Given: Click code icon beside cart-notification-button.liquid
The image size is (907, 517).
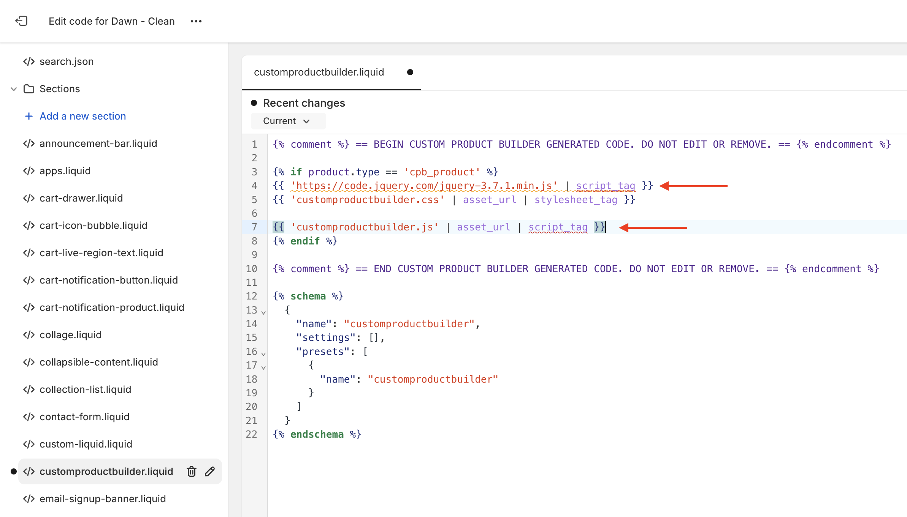Looking at the screenshot, I should pyautogui.click(x=29, y=280).
